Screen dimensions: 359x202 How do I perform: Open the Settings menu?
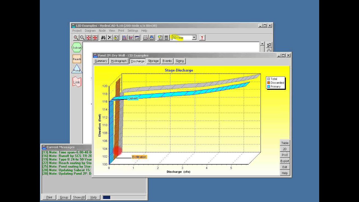coord(133,31)
